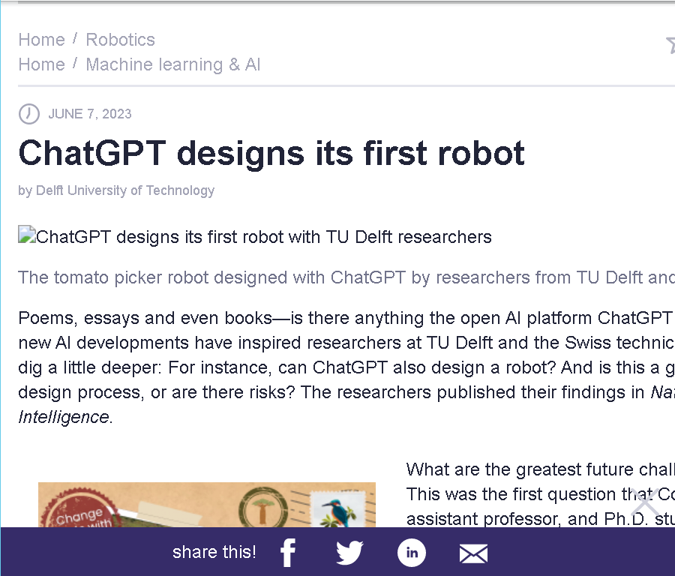This screenshot has height=576, width=675.
Task: Click the italic word Intelligence in paragraph
Action: (63, 417)
